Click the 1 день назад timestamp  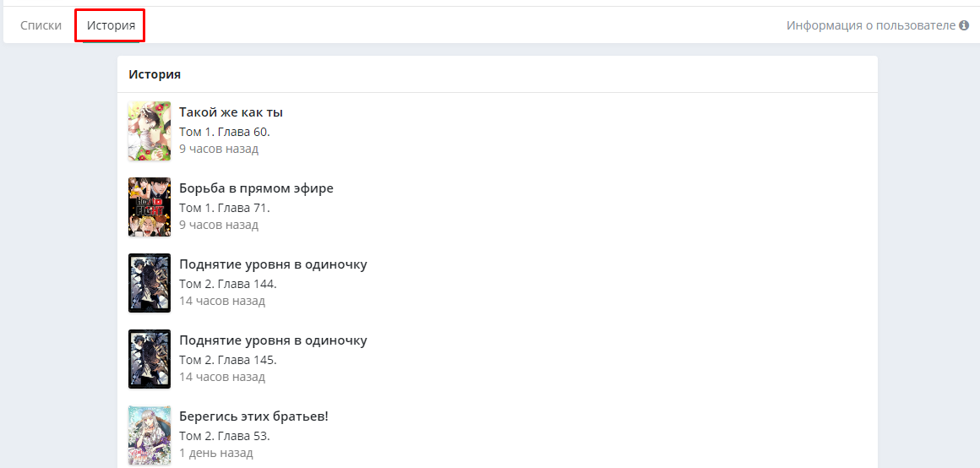(x=216, y=453)
